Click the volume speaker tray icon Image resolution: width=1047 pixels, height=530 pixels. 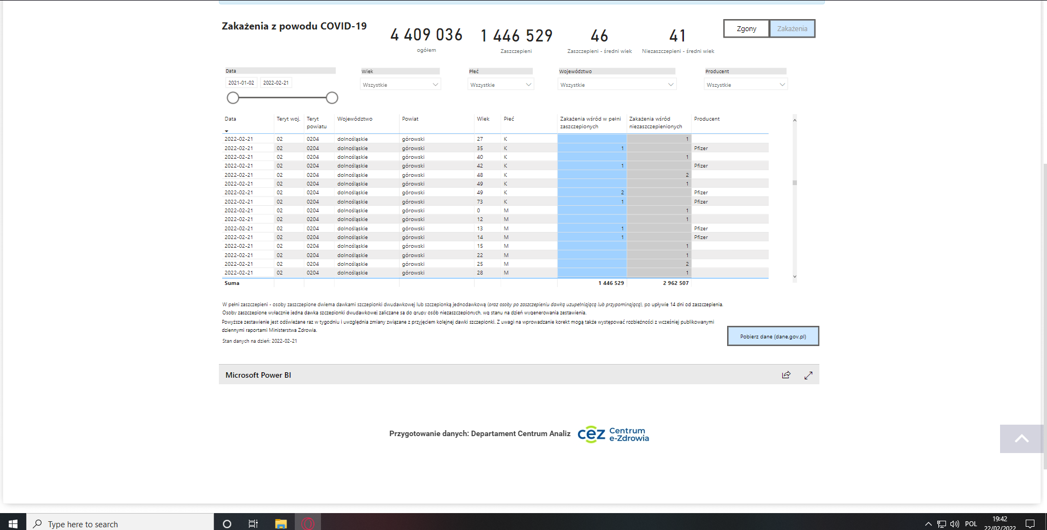955,523
